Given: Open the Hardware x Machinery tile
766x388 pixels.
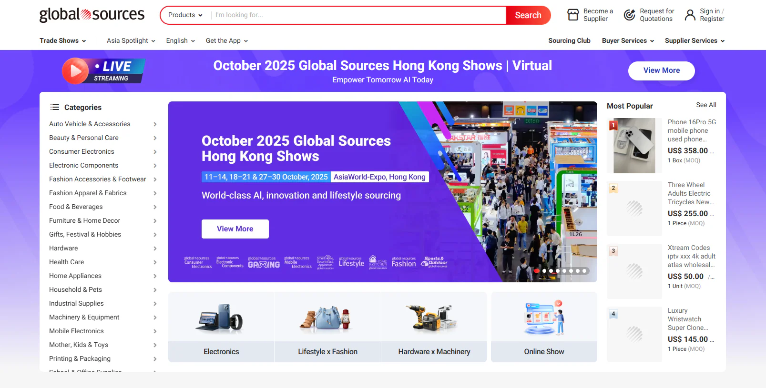Looking at the screenshot, I should pos(434,327).
